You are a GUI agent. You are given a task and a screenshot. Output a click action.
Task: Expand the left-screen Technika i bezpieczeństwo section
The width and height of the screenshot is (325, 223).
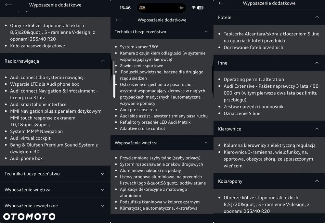coord(55,174)
